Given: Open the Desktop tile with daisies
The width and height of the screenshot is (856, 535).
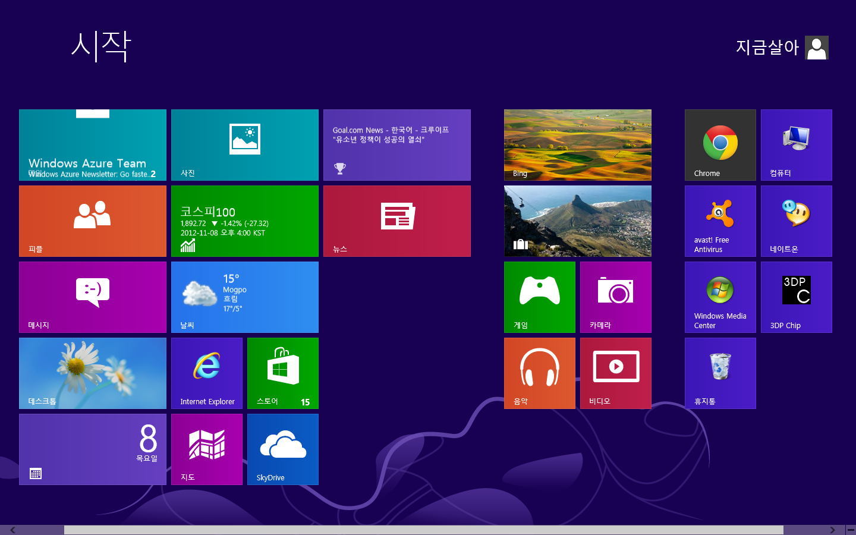Looking at the screenshot, I should pos(92,373).
